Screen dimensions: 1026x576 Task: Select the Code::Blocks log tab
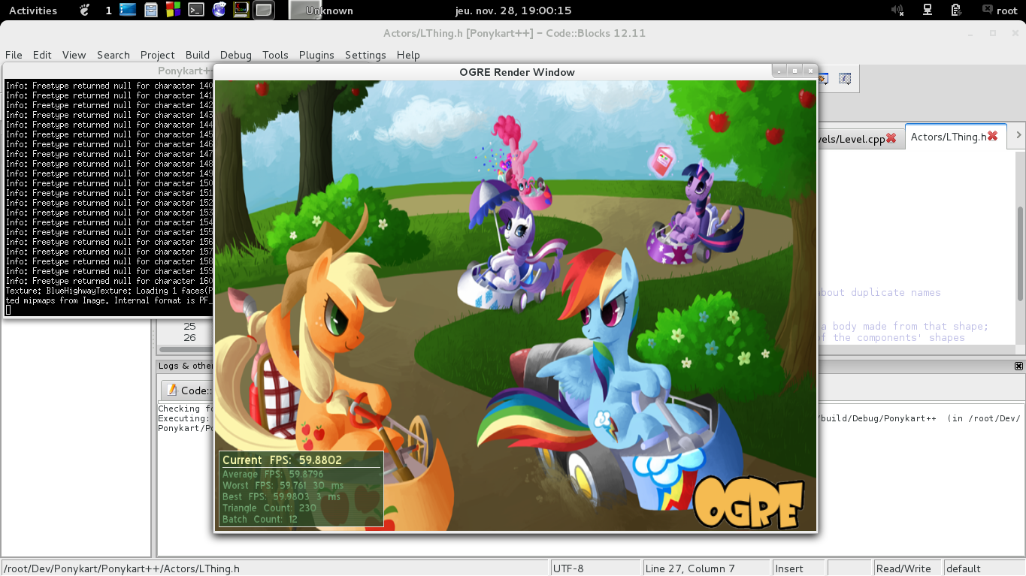coord(187,391)
